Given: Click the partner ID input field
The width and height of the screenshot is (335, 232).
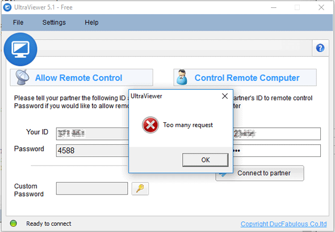Looking at the screenshot, I should 277,134.
